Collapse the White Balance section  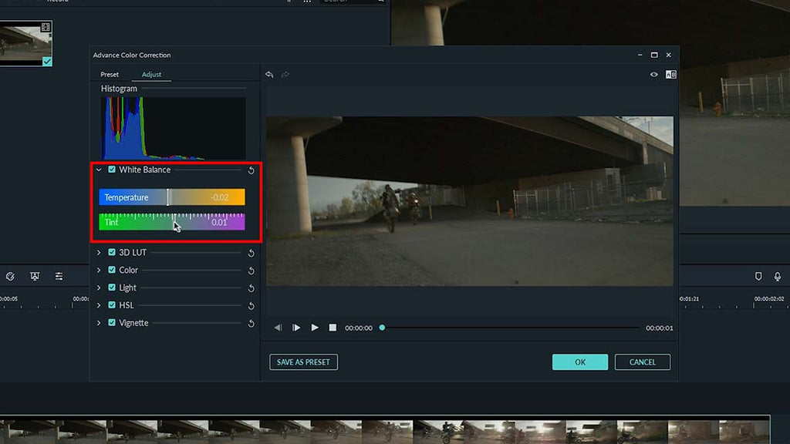click(x=99, y=170)
